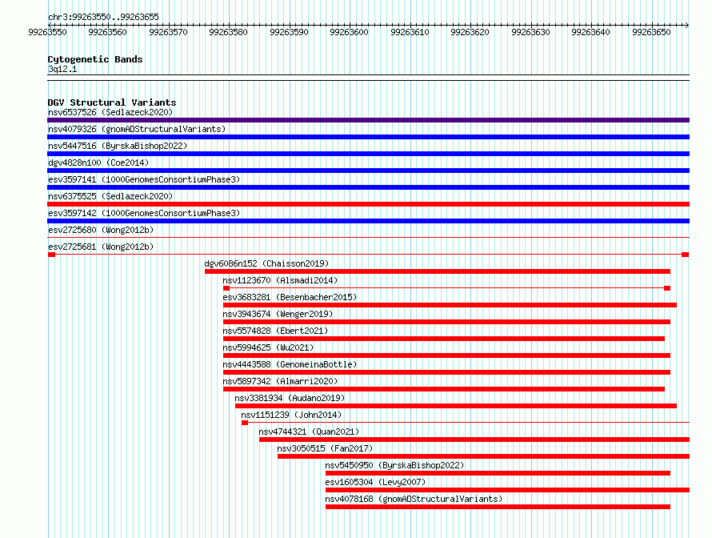
Task: Click the red bar under nsv5450950
Action: pos(498,473)
